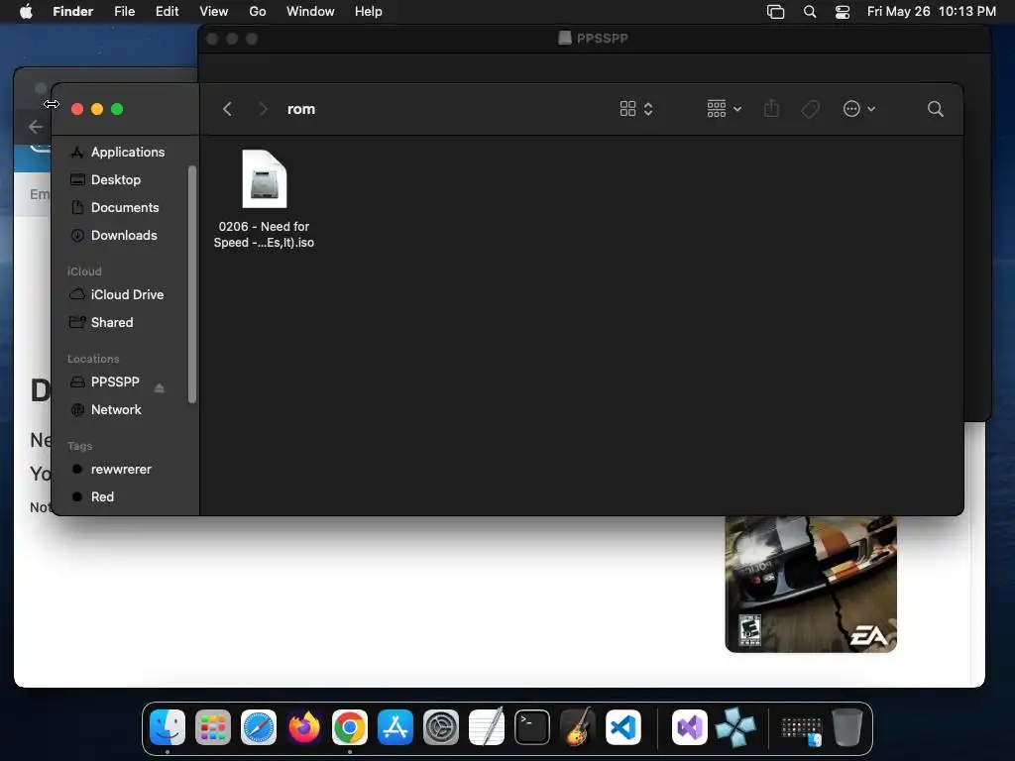Click the Finder sidebar scrollbar
The width and height of the screenshot is (1015, 761).
[x=192, y=284]
